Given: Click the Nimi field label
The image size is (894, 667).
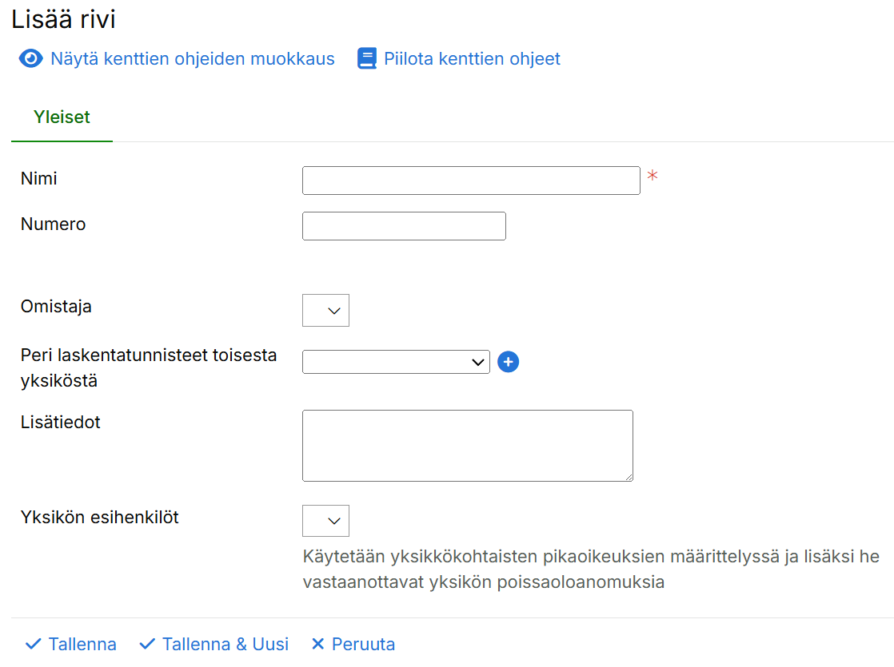Looking at the screenshot, I should pos(39,179).
